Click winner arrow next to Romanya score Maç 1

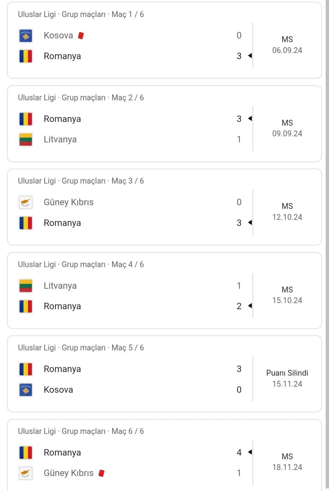pyautogui.click(x=250, y=56)
